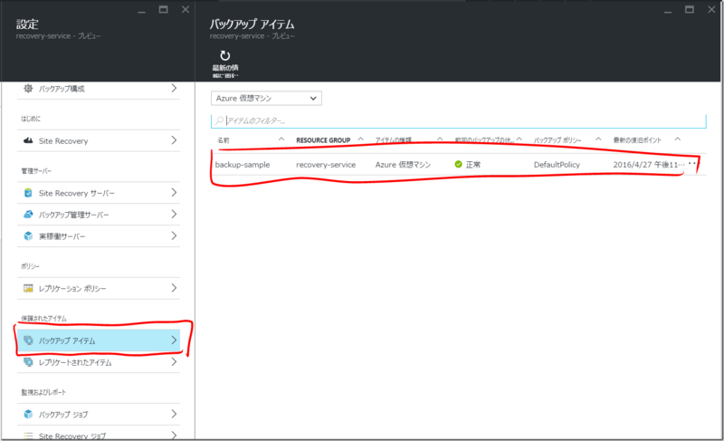The width and height of the screenshot is (724, 441).
Task: Select バックアップ管理サーバー menu item
Action: pos(99,215)
